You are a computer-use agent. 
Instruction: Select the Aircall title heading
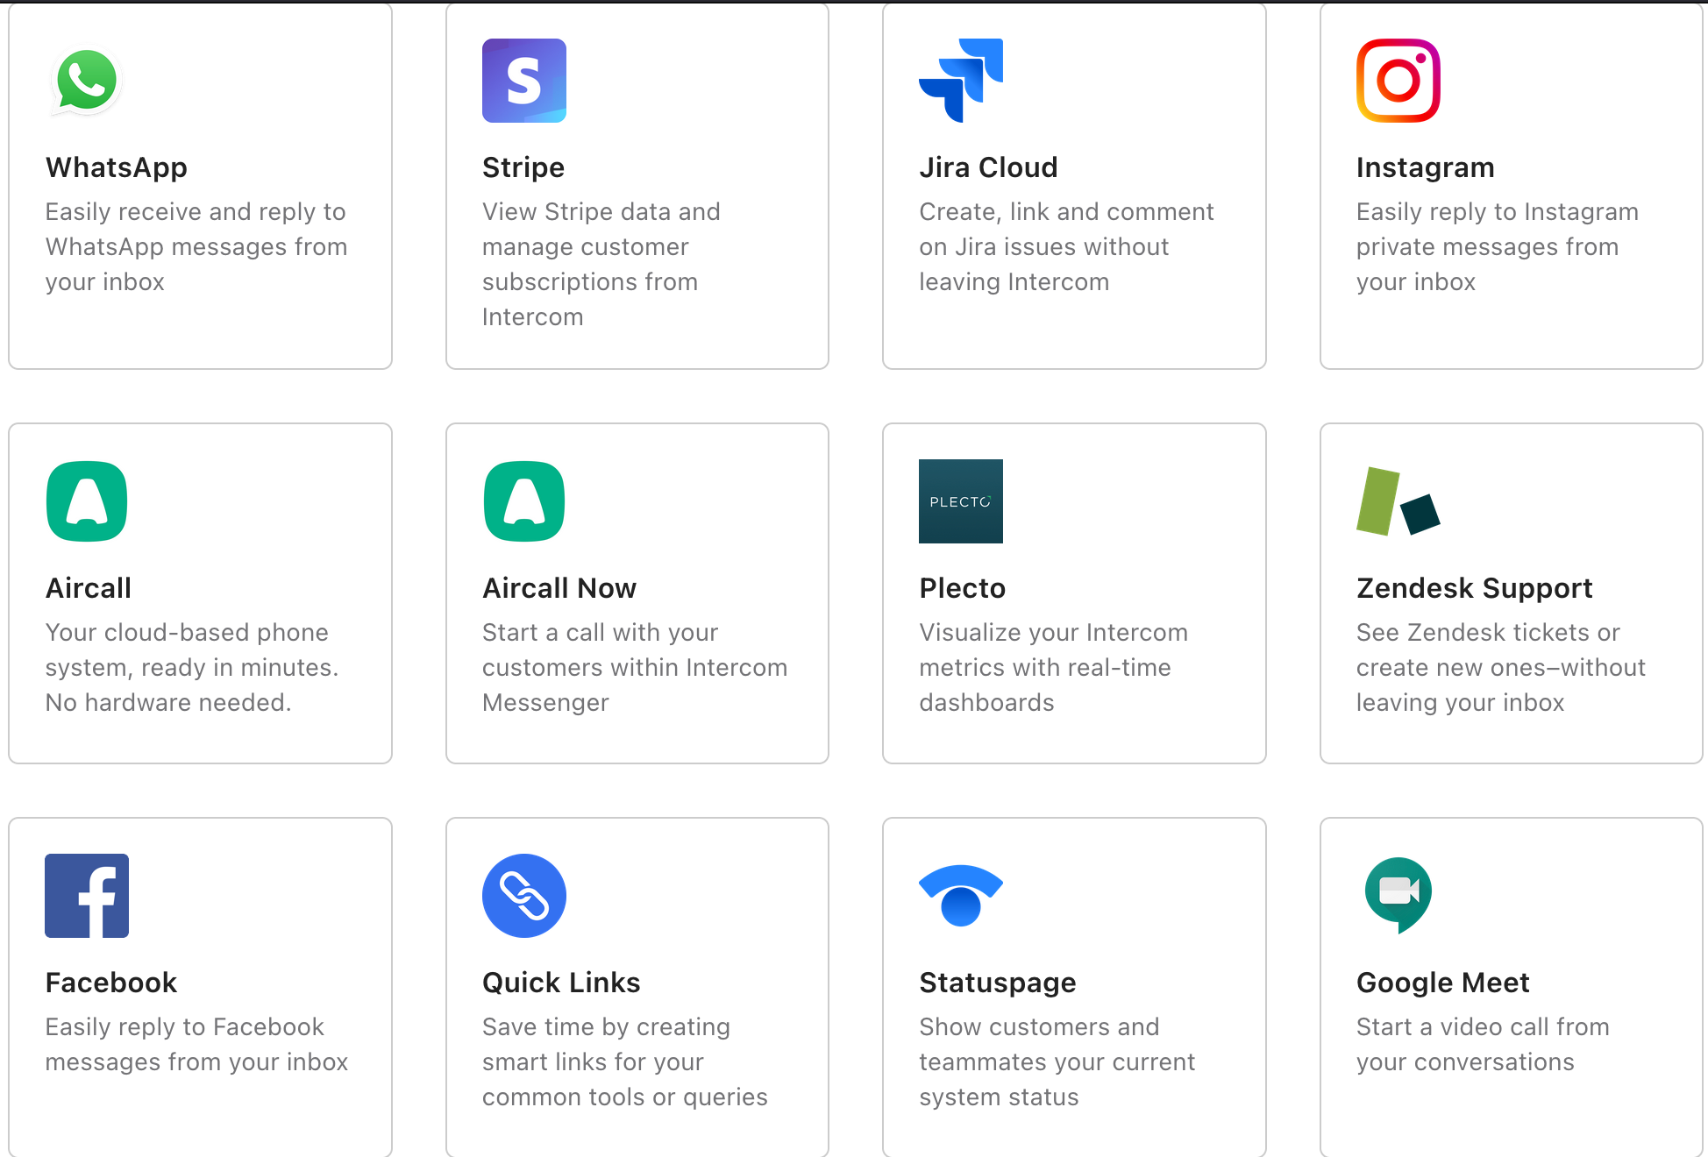[89, 588]
